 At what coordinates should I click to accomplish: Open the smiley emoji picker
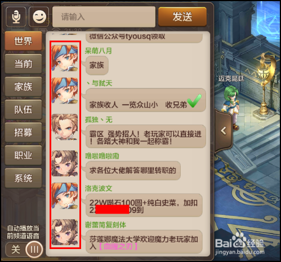click(39, 17)
